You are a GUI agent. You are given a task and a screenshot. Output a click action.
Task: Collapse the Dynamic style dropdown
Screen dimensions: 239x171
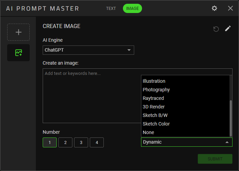point(186,142)
